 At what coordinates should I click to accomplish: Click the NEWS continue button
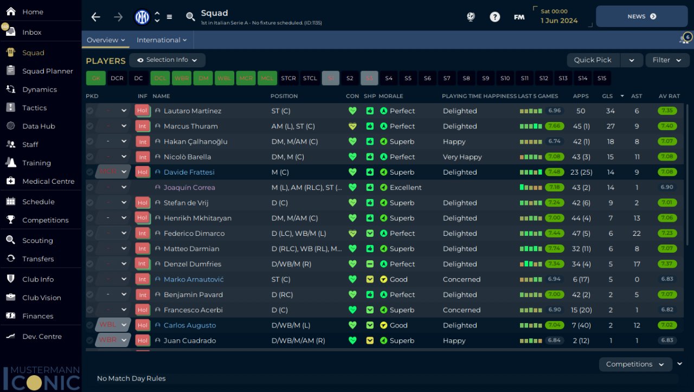[x=641, y=17]
